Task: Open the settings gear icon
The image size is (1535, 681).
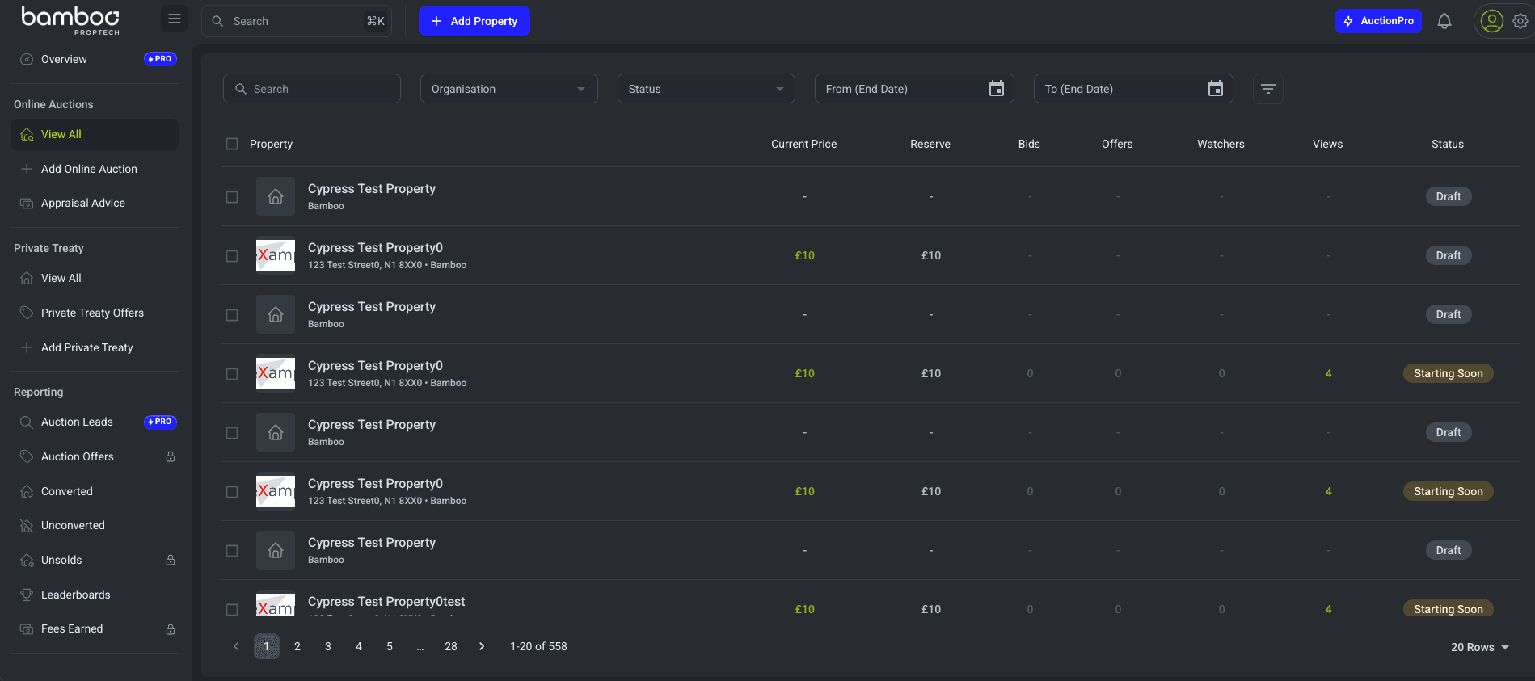Action: (1520, 21)
